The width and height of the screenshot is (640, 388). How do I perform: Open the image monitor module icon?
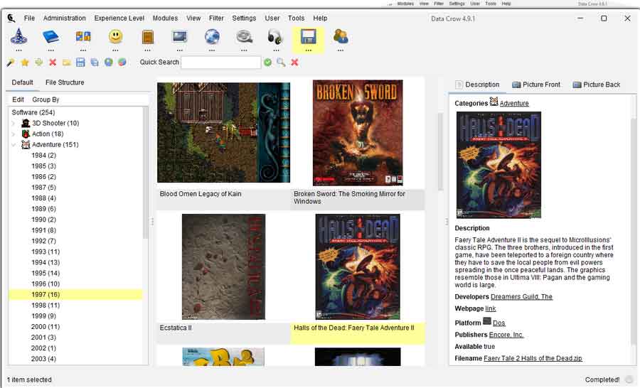pos(180,37)
